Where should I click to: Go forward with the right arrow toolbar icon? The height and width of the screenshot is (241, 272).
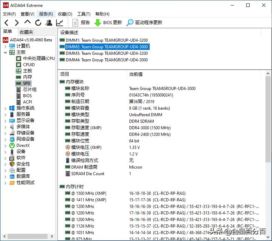tap(17, 23)
